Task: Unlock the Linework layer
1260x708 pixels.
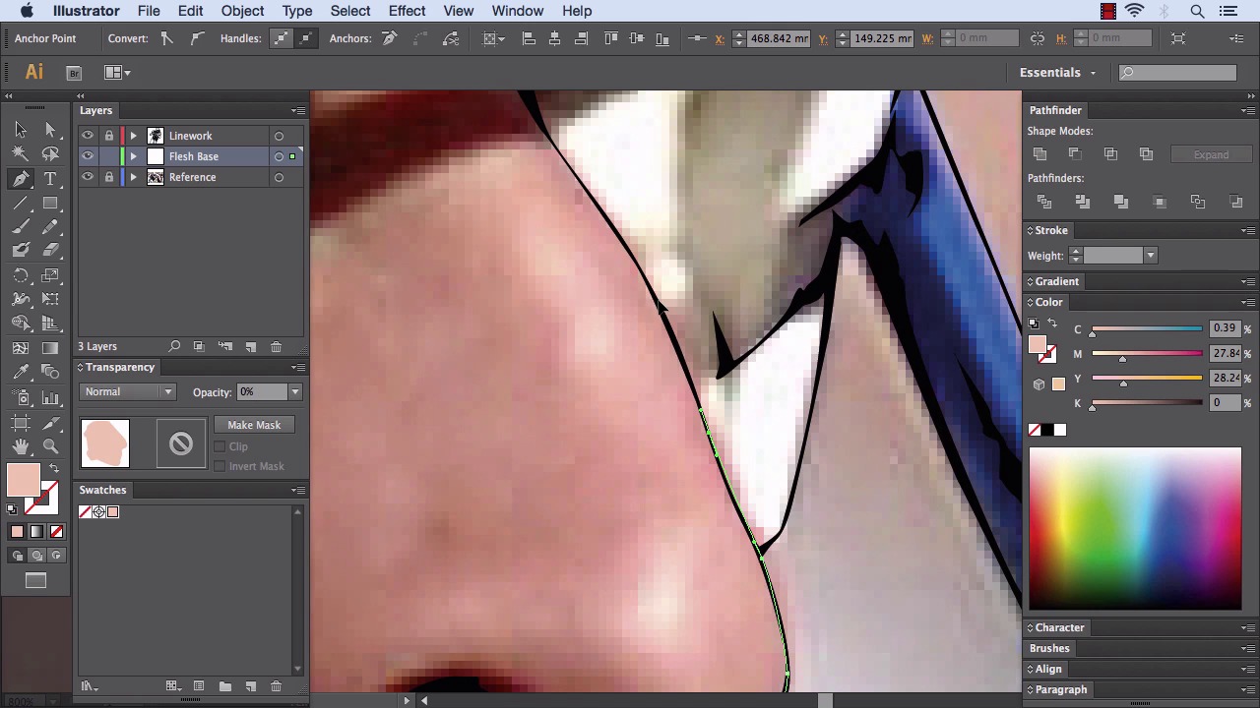Action: coord(109,136)
